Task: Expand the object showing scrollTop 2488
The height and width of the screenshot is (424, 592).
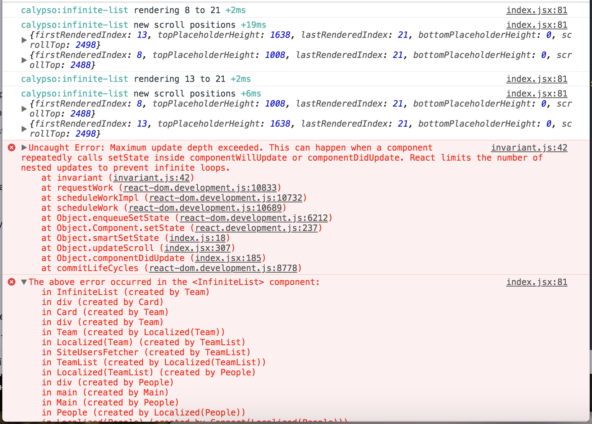Action: coord(24,59)
